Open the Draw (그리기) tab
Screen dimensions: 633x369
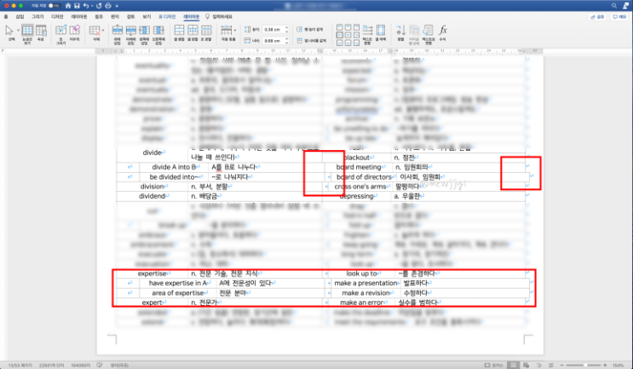point(38,16)
